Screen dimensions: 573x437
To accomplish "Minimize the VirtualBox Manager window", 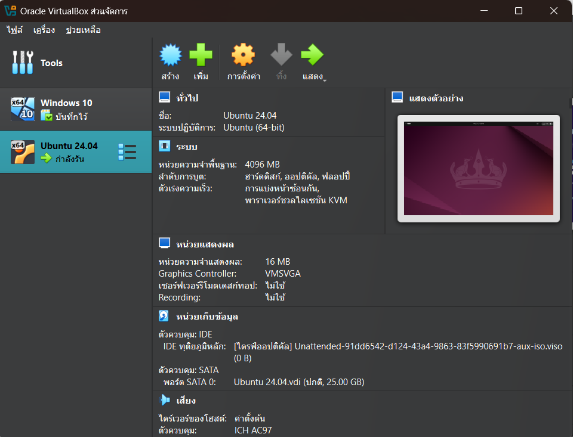I will click(x=484, y=11).
